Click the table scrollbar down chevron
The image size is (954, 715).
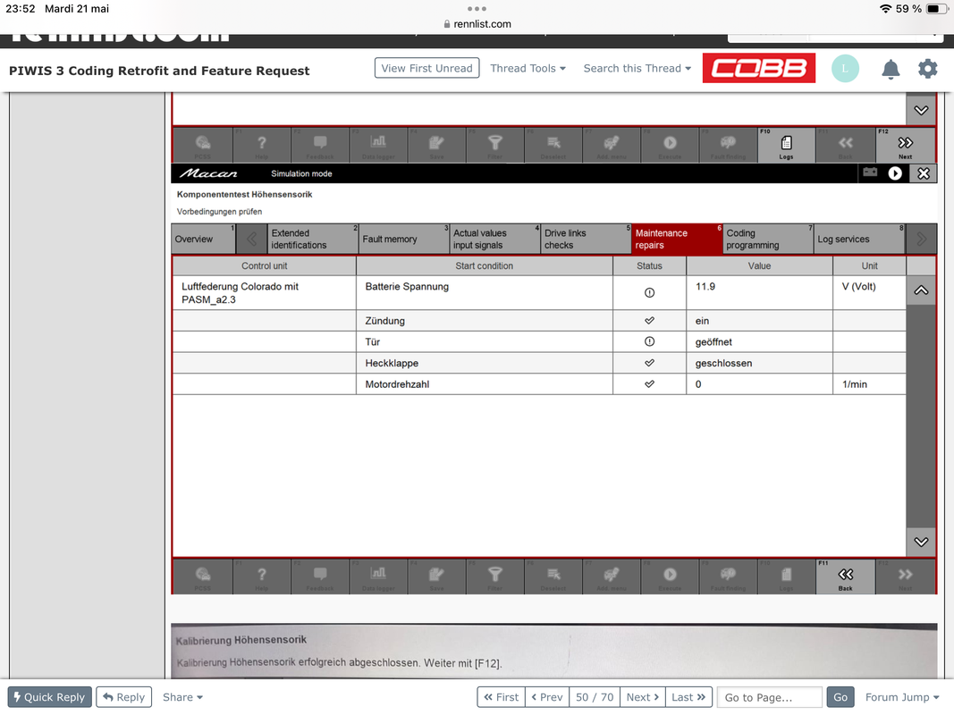tap(921, 542)
